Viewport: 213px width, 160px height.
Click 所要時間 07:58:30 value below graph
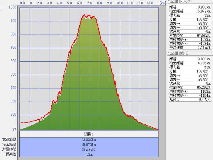[x=89, y=149]
